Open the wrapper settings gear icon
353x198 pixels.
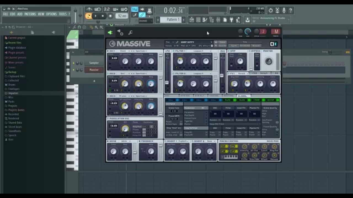pyautogui.click(x=120, y=32)
